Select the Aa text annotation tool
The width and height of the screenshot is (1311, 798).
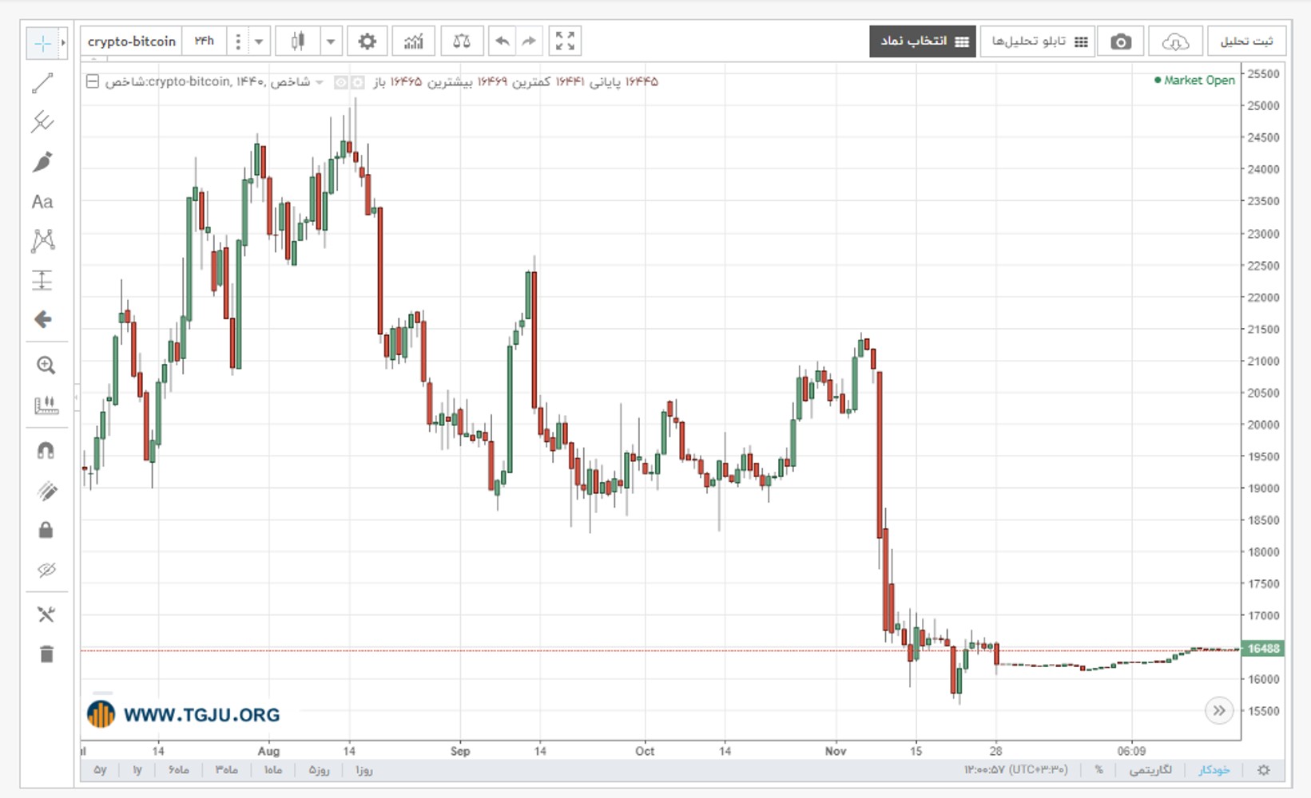coord(42,202)
